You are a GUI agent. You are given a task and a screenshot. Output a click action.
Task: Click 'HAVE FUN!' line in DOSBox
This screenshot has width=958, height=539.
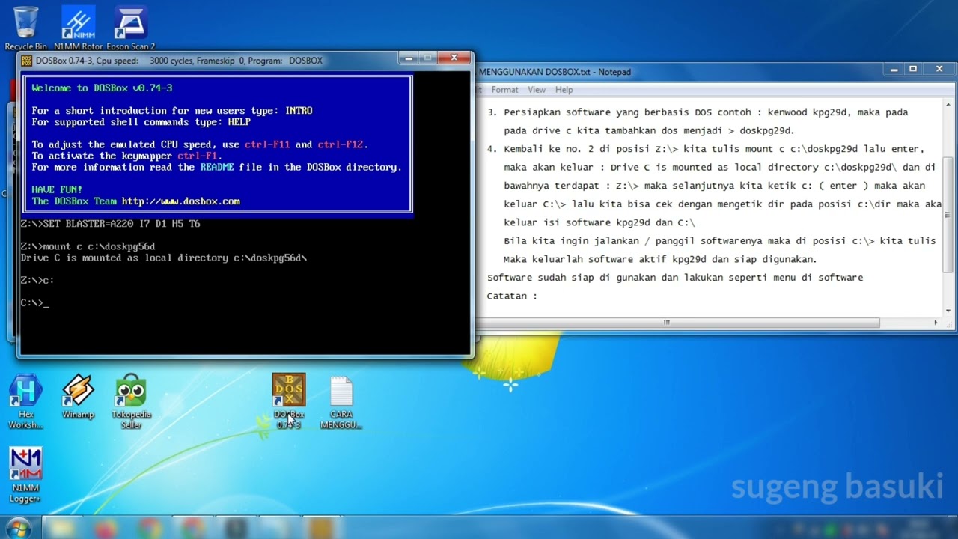pyautogui.click(x=57, y=189)
